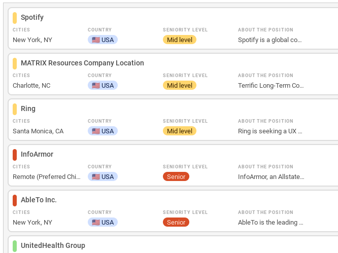Open the UnitedHealth Group card title
This screenshot has height=253, width=338.
point(53,245)
